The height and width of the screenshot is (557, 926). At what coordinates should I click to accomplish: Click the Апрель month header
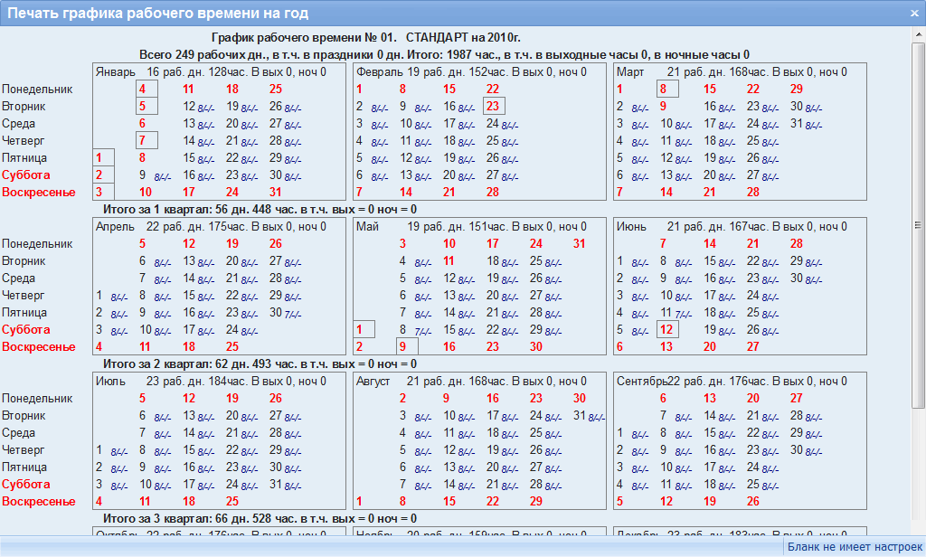pos(115,227)
